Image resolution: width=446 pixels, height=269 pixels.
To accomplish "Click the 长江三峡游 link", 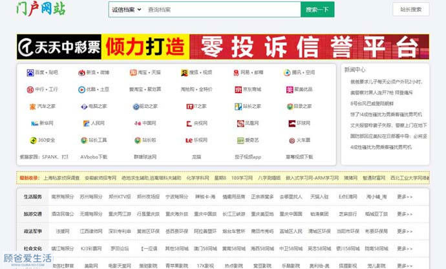I will (234, 214).
